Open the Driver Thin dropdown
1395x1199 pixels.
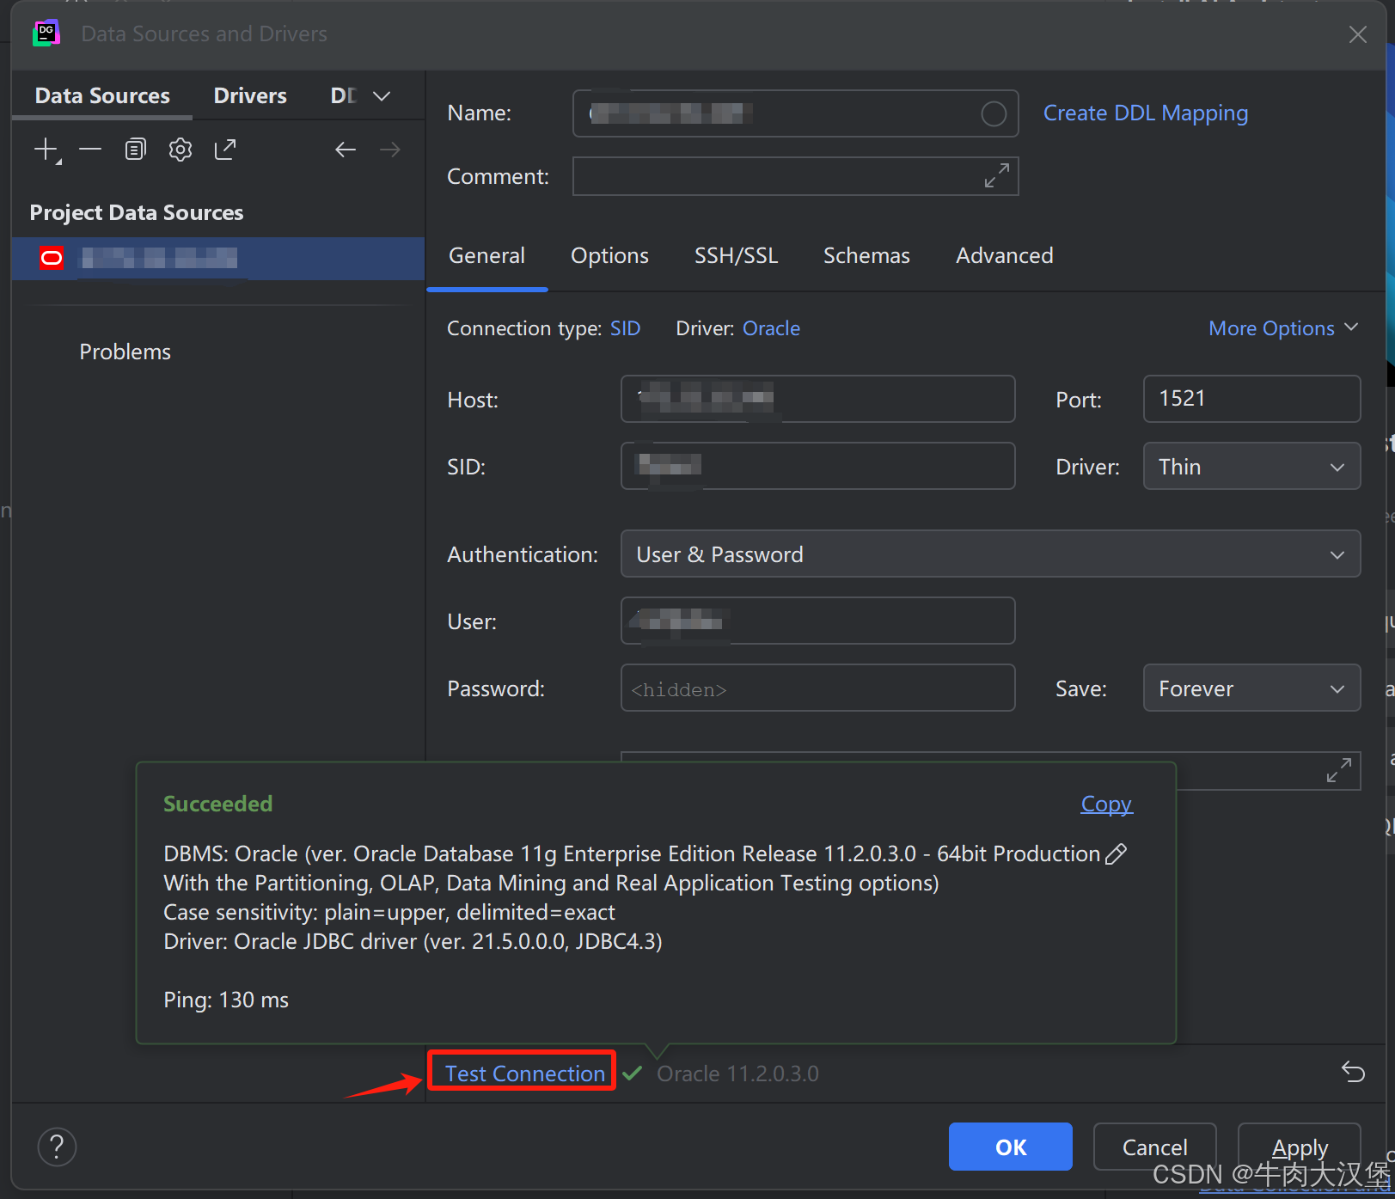[1251, 466]
